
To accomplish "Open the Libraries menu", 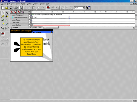I will (35, 4).
